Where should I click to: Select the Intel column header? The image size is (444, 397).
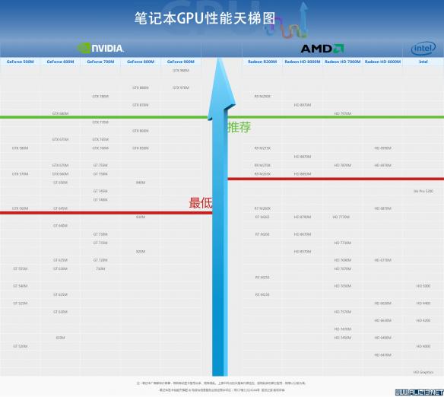[423, 62]
